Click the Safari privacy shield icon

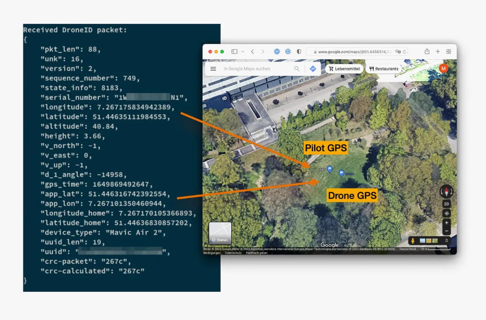[299, 51]
